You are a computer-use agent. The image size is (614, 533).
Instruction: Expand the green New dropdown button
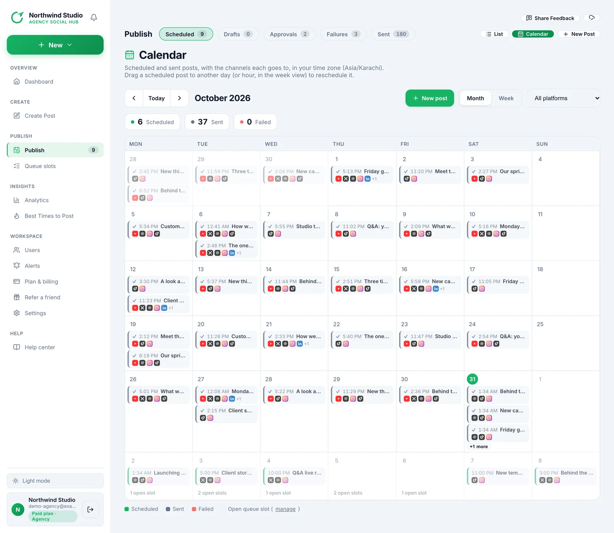click(x=55, y=45)
